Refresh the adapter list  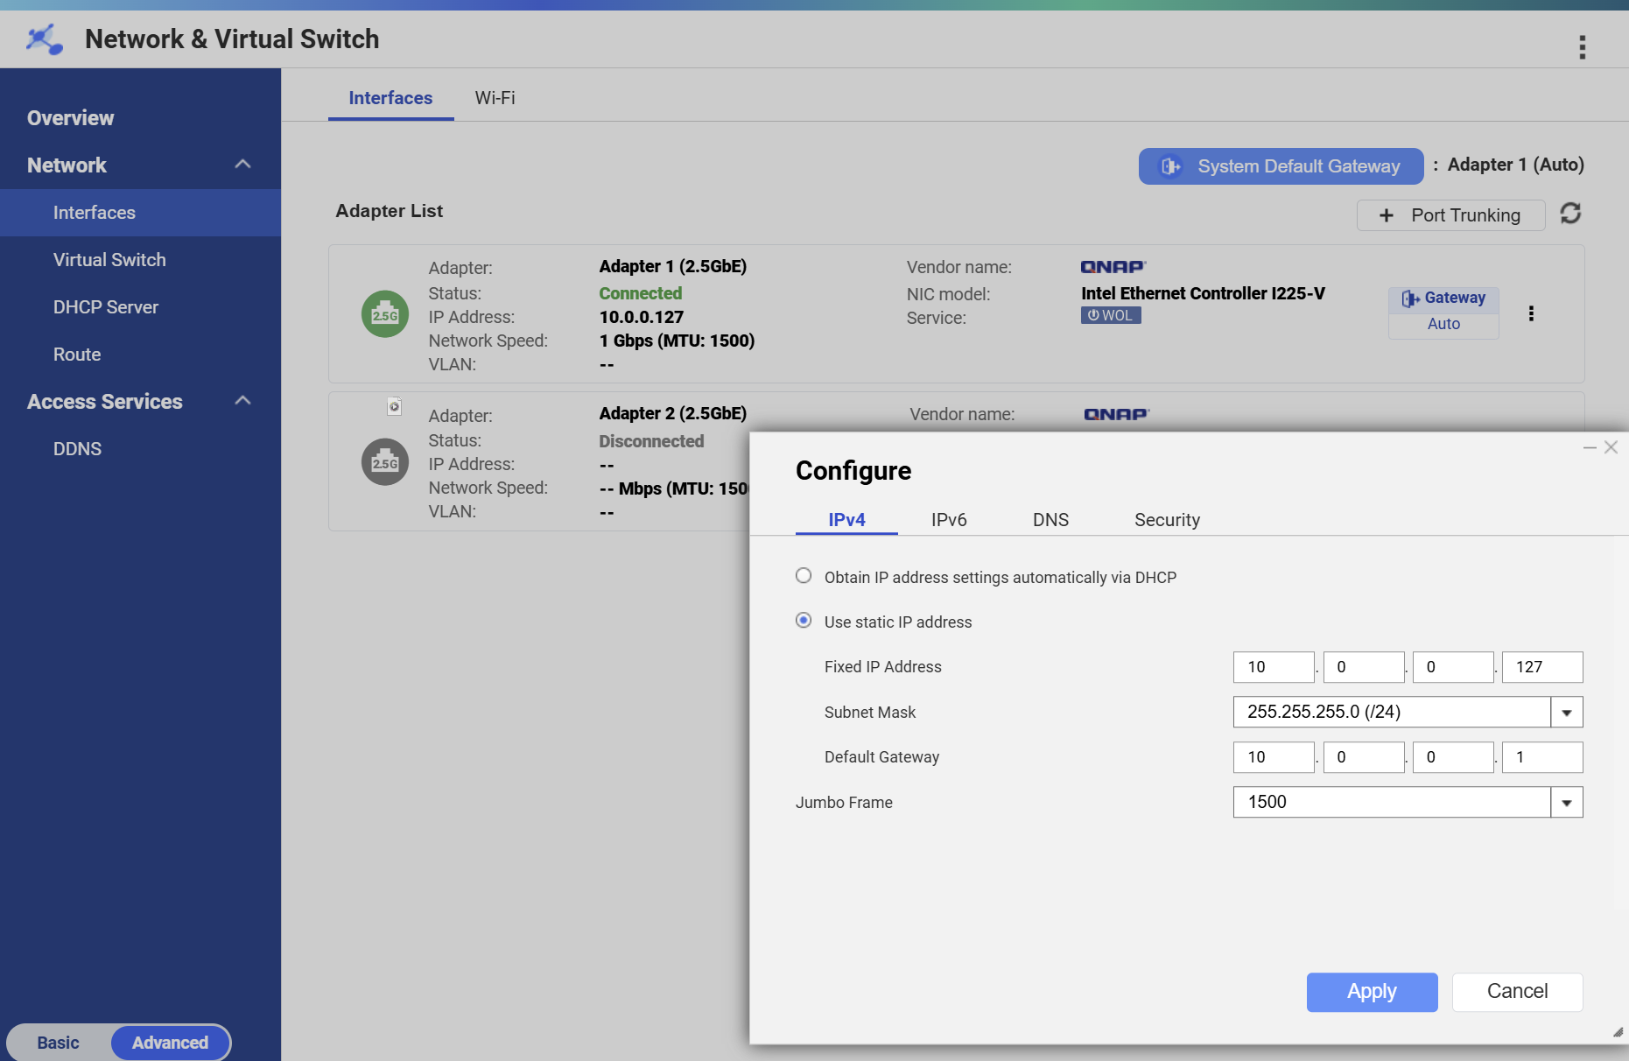(x=1570, y=214)
